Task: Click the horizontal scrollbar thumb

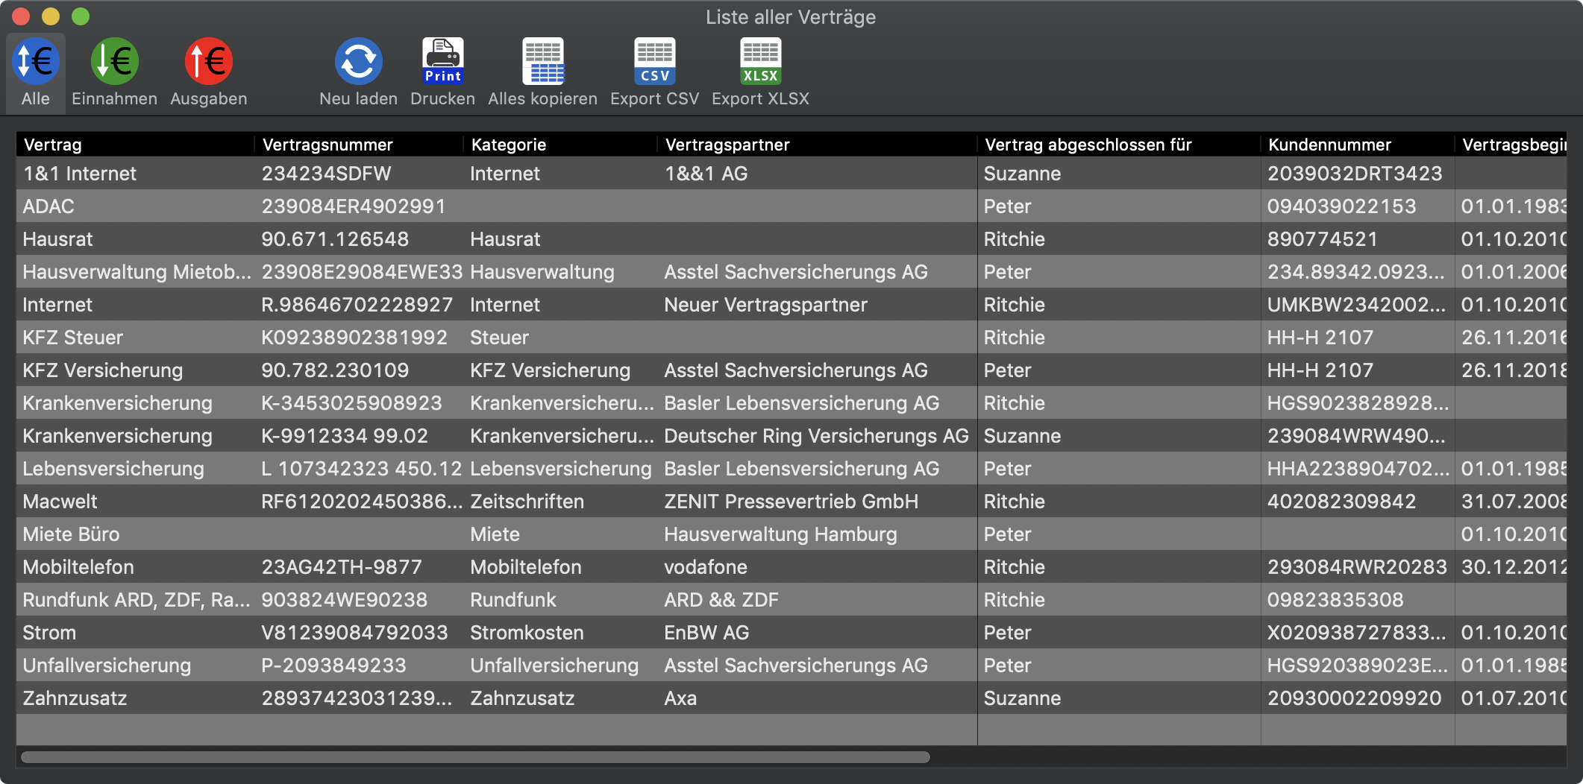Action: pyautogui.click(x=475, y=757)
